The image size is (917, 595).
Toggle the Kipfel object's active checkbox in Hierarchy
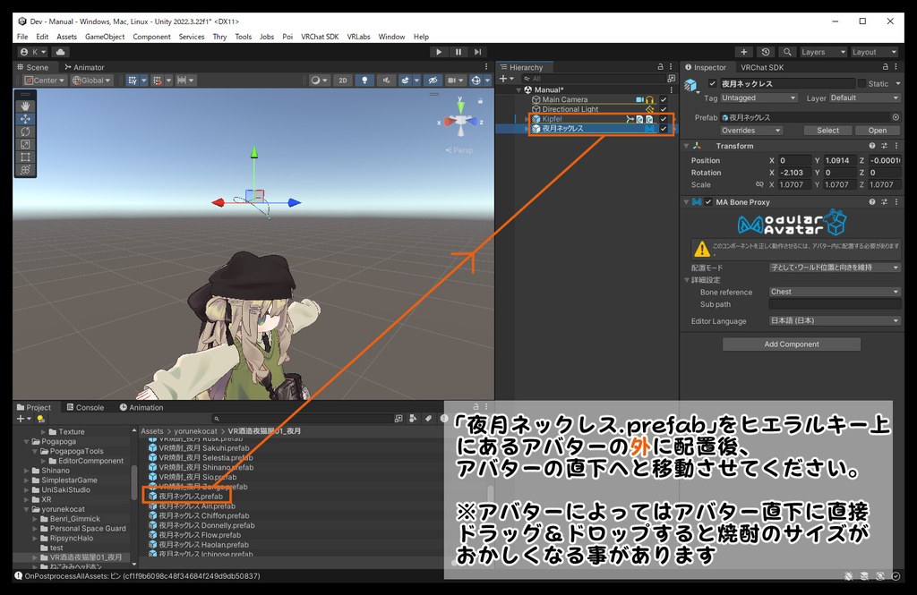pos(664,119)
